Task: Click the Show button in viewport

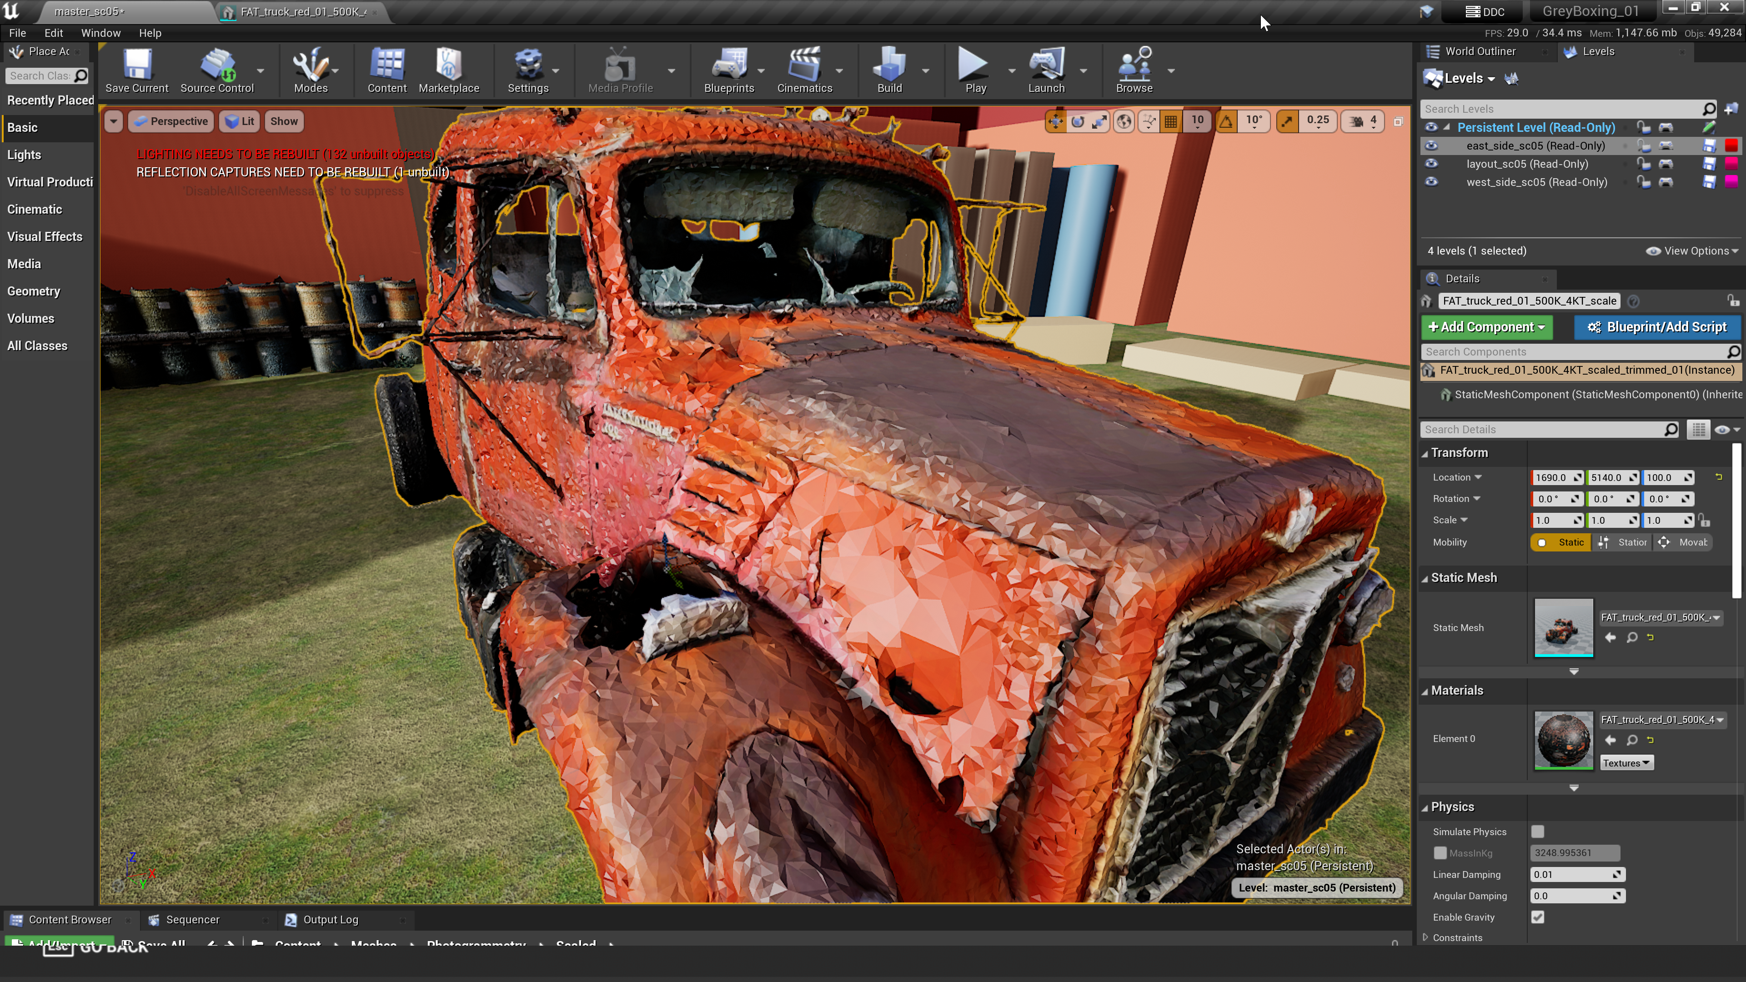Action: click(284, 122)
